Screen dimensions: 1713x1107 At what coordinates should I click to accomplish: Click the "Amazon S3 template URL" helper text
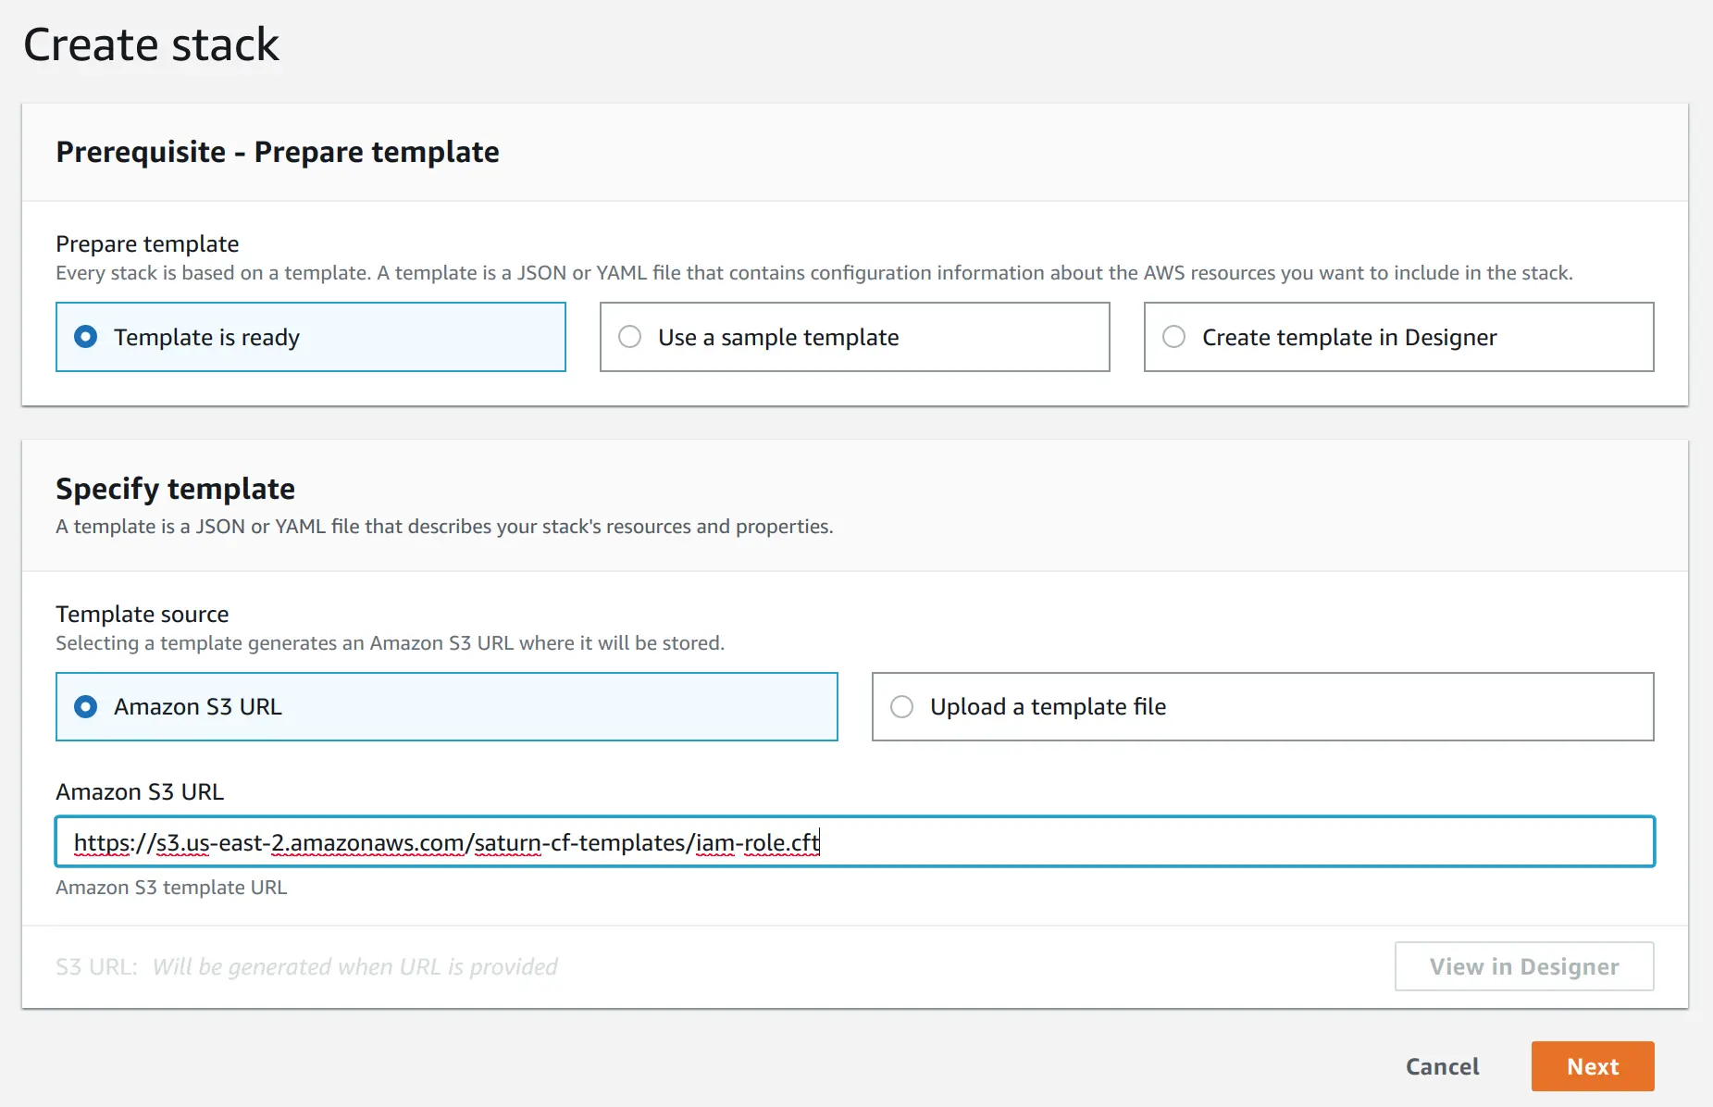[x=170, y=887]
